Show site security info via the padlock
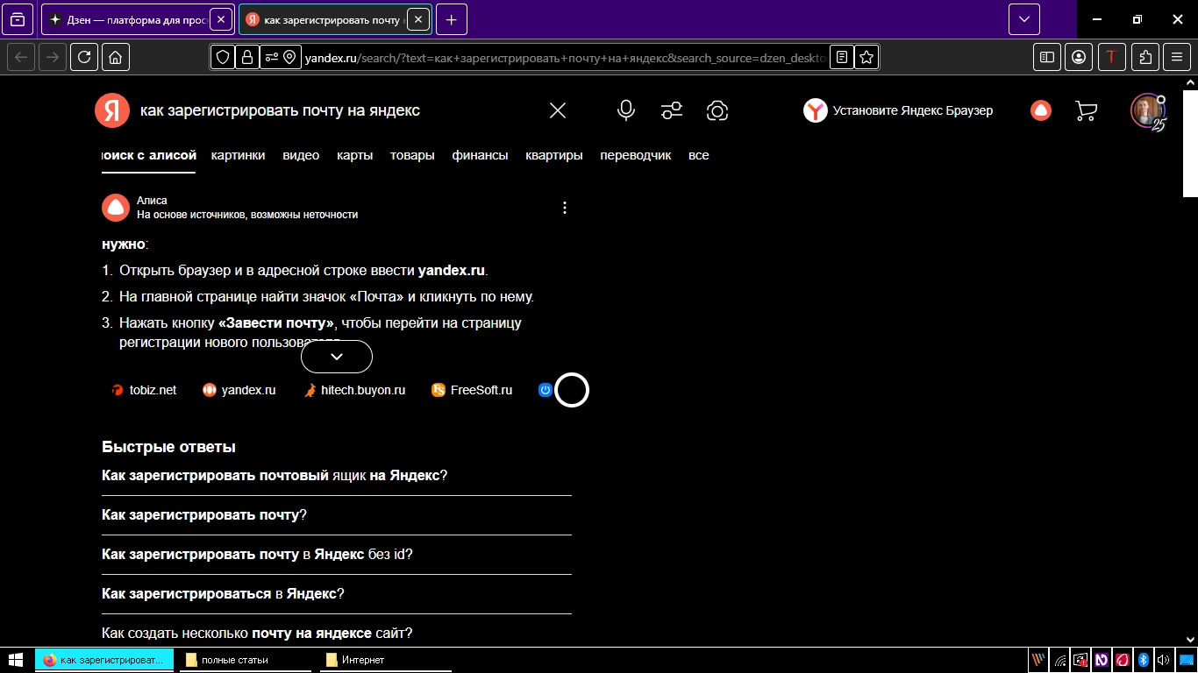Image resolution: width=1198 pixels, height=673 pixels. point(246,57)
